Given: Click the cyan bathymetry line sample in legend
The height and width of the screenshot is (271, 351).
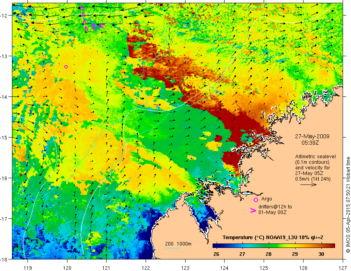Looking at the screenshot, I should click(x=173, y=248).
